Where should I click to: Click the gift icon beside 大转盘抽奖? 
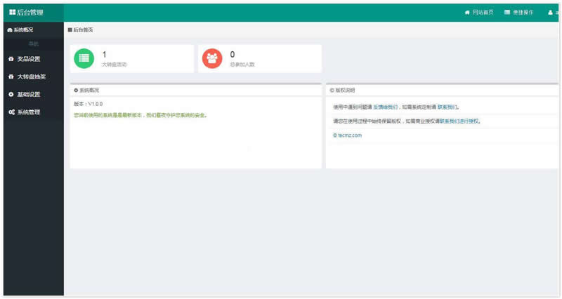pyautogui.click(x=11, y=77)
